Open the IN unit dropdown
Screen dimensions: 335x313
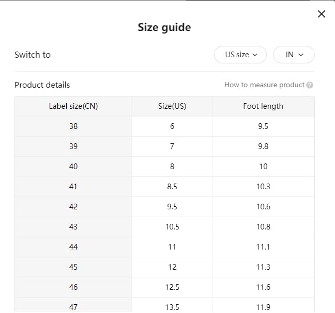pos(294,55)
